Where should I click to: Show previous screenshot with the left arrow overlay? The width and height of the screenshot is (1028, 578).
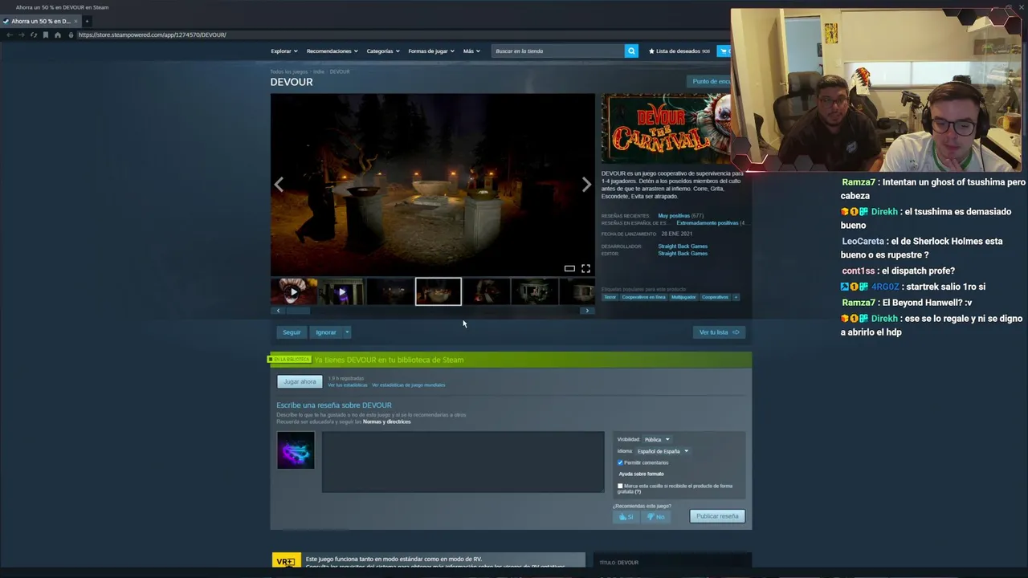tap(279, 185)
